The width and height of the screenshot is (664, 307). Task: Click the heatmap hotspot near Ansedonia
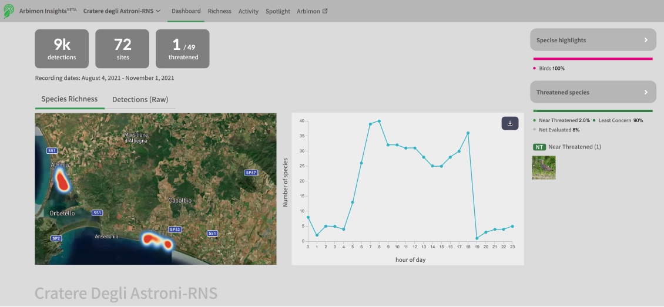click(x=157, y=241)
